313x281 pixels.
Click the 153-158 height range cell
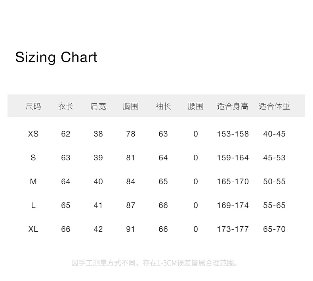233,134
